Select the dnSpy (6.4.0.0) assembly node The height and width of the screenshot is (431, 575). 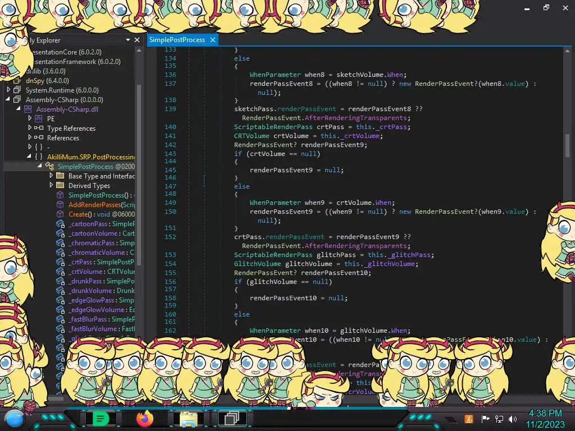pyautogui.click(x=47, y=81)
